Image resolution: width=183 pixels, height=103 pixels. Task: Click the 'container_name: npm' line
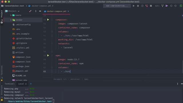[x=71, y=64]
